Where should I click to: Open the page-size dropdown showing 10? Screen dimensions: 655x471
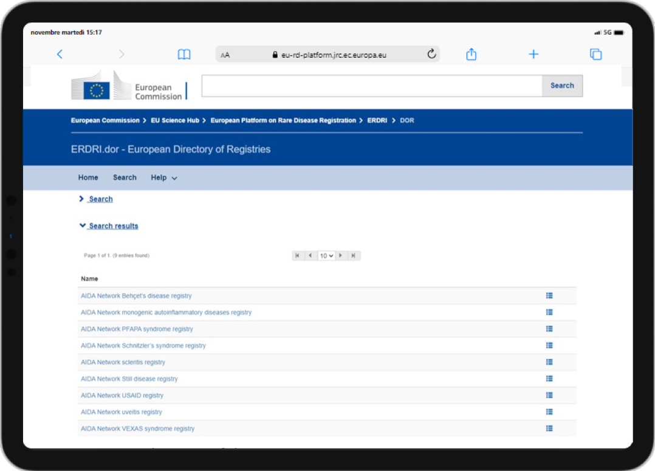tap(326, 256)
